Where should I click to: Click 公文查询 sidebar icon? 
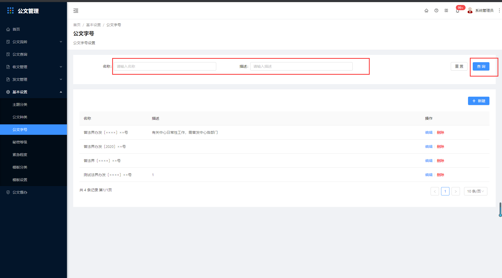pos(8,54)
